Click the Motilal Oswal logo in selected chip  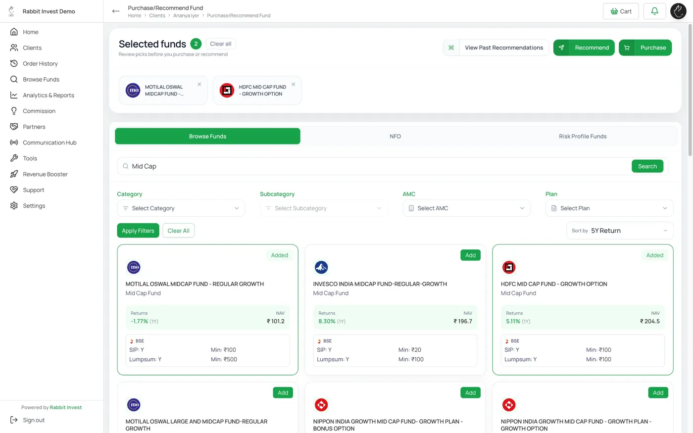[x=133, y=90]
